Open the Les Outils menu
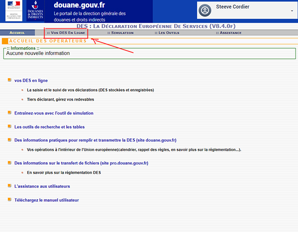 [167, 33]
